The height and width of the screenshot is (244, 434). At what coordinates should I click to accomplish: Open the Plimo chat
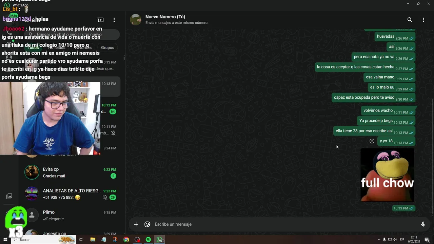point(72,215)
